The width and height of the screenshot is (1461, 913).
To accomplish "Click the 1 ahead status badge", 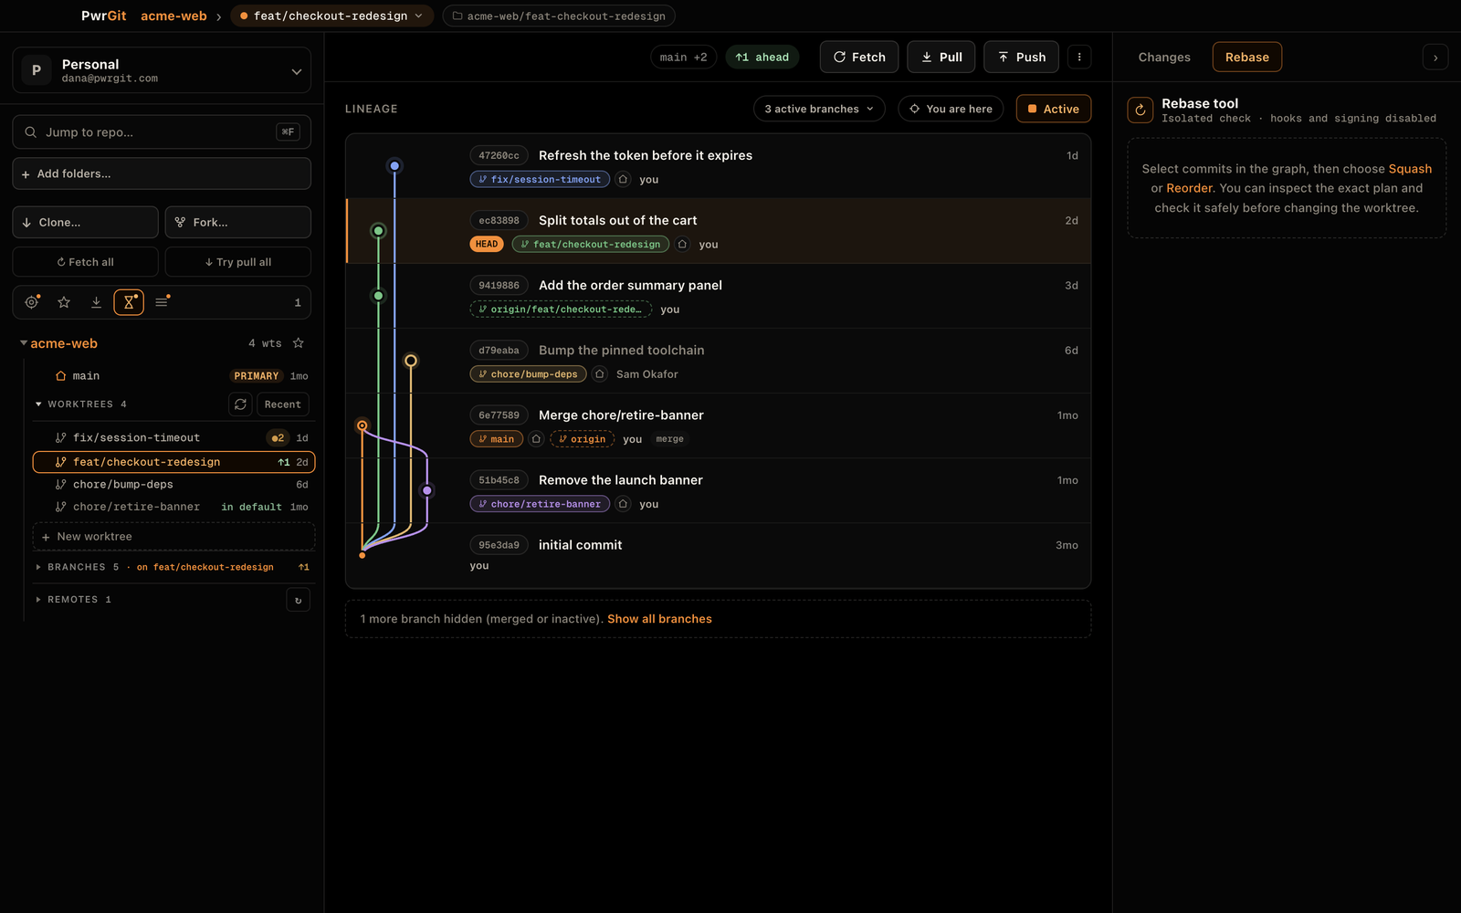I will click(x=762, y=57).
